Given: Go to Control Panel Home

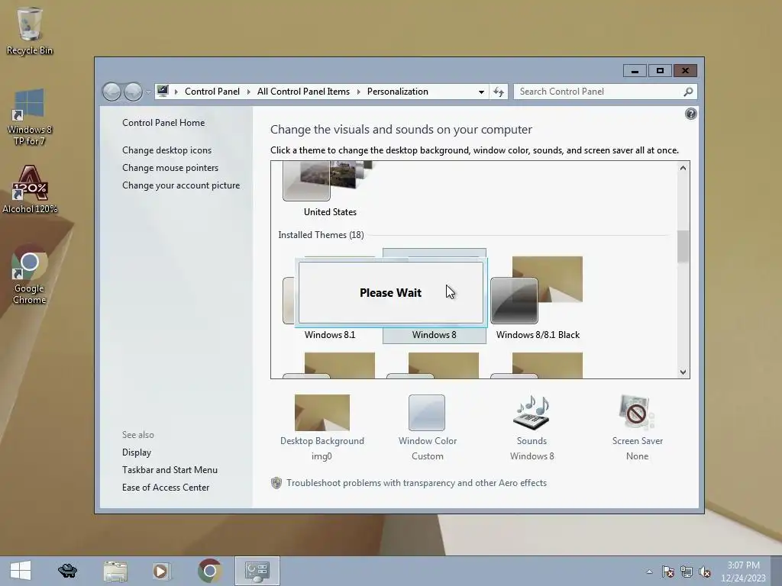Looking at the screenshot, I should tap(163, 123).
